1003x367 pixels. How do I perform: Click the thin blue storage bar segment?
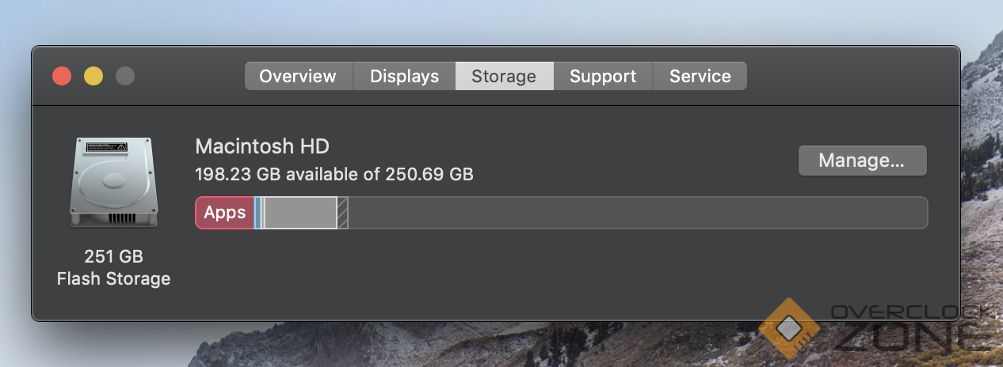click(x=257, y=213)
